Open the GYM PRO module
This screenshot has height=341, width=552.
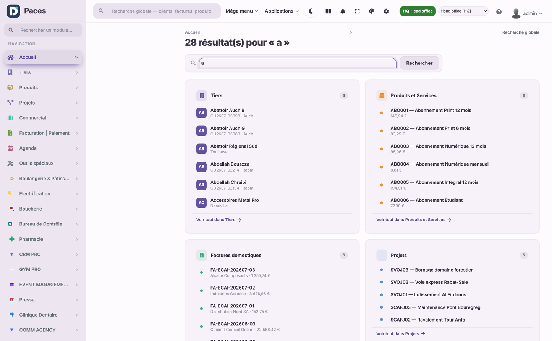[43, 269]
